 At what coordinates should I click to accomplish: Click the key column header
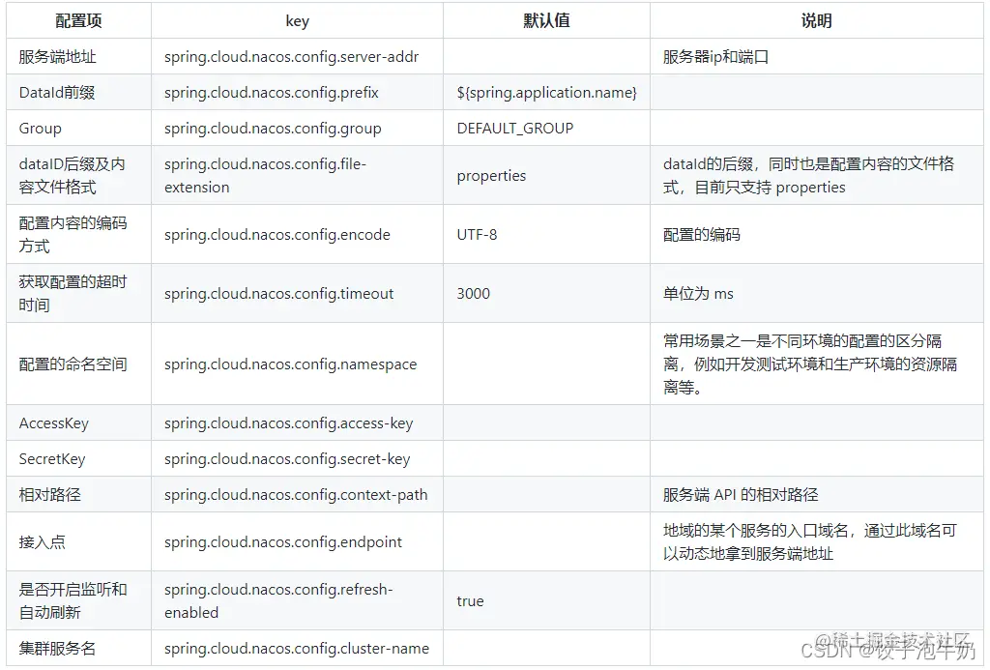click(297, 20)
